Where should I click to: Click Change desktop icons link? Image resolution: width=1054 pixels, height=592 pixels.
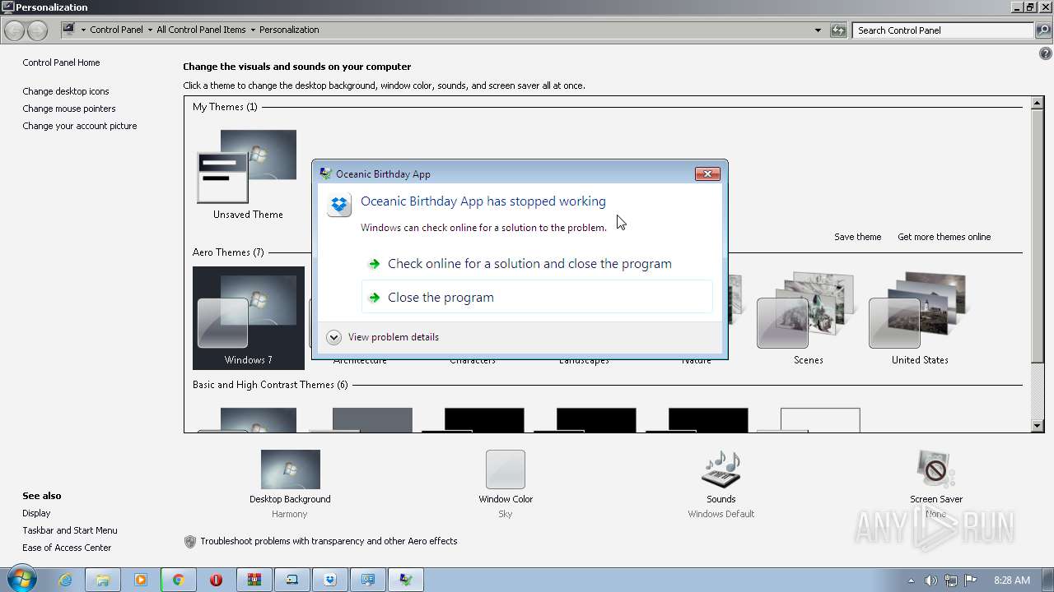(x=66, y=91)
